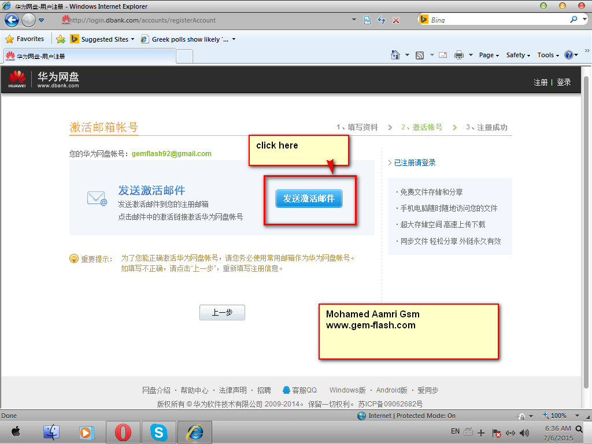This screenshot has width=592, height=444.
Task: Open Finder icon in the taskbar
Action: pos(51,432)
